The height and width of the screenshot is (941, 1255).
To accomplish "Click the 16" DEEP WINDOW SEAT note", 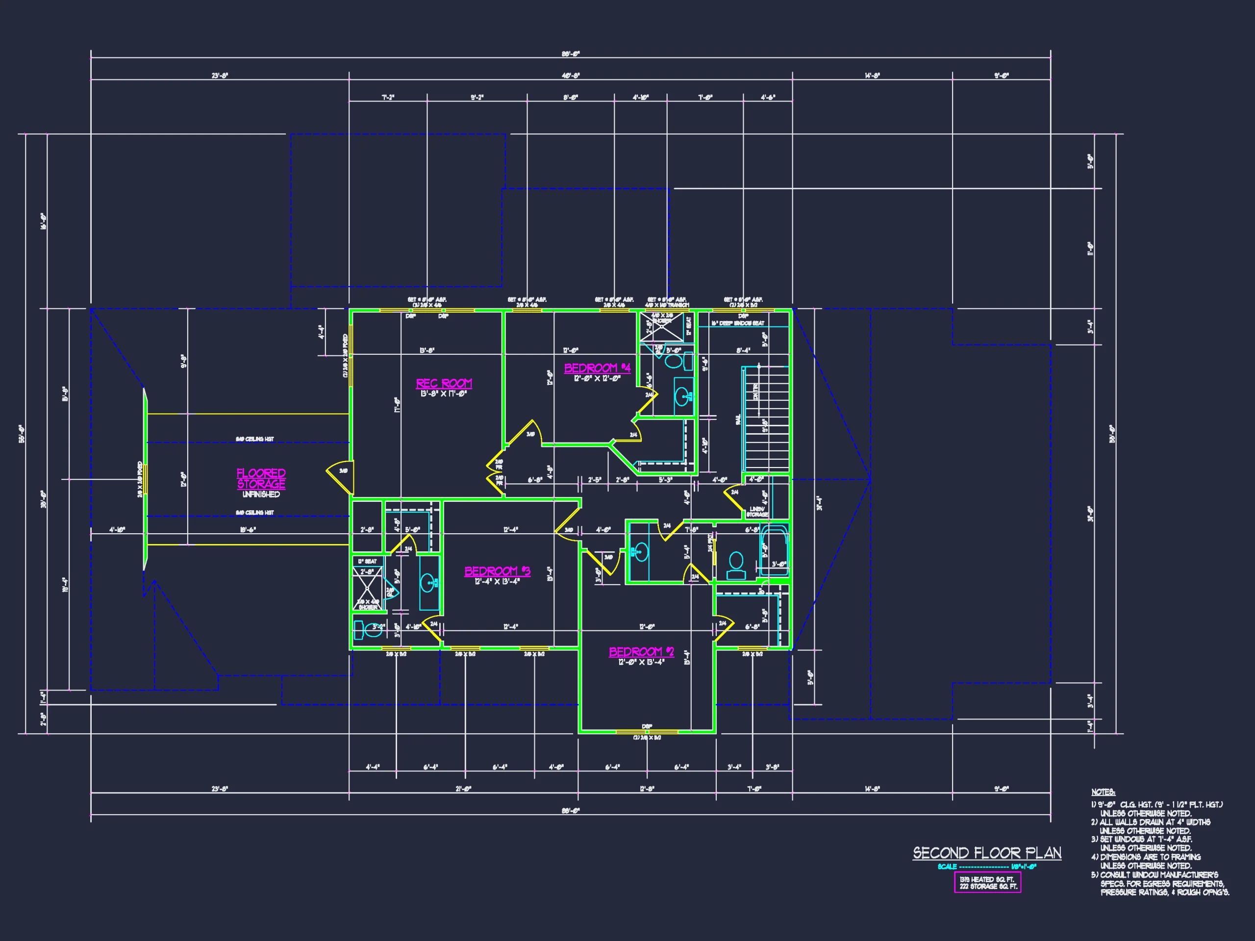I will (738, 323).
